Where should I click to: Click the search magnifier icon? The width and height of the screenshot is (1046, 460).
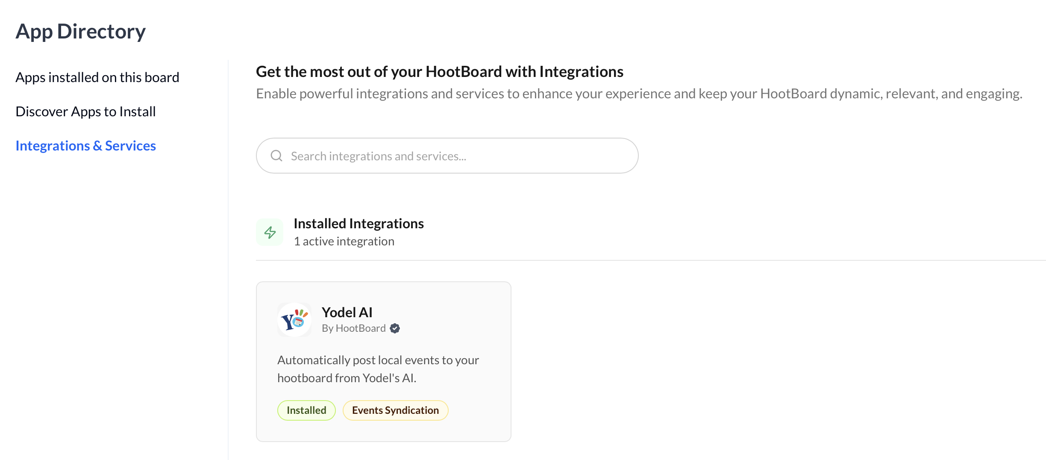click(x=276, y=156)
